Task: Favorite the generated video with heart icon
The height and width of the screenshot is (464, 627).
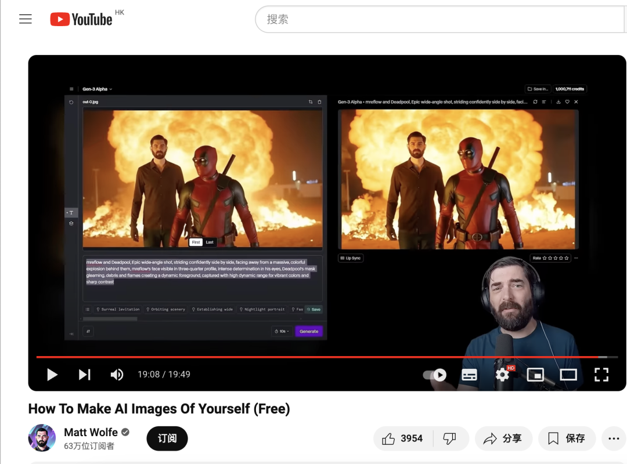Action: point(567,102)
